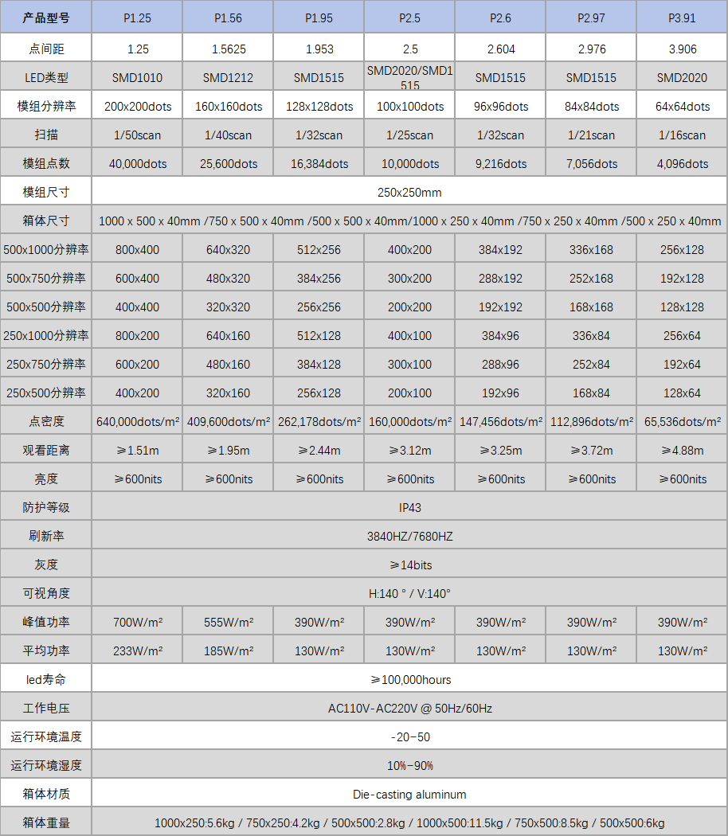The width and height of the screenshot is (728, 836).
Task: Click the 250x250mm module size cell
Action: pyautogui.click(x=409, y=192)
